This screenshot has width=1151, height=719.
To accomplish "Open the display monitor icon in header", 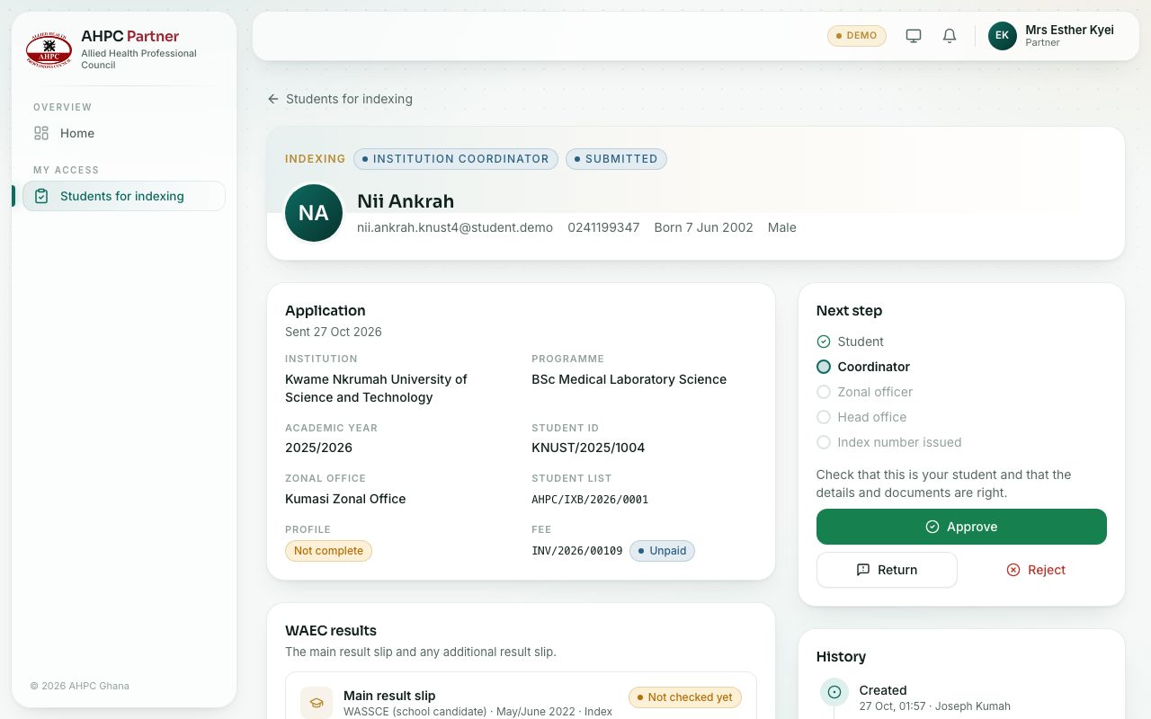I will 914,36.
